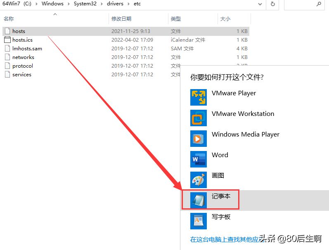Select the VMware Player app icon
The width and height of the screenshot is (329, 250).
click(x=198, y=97)
